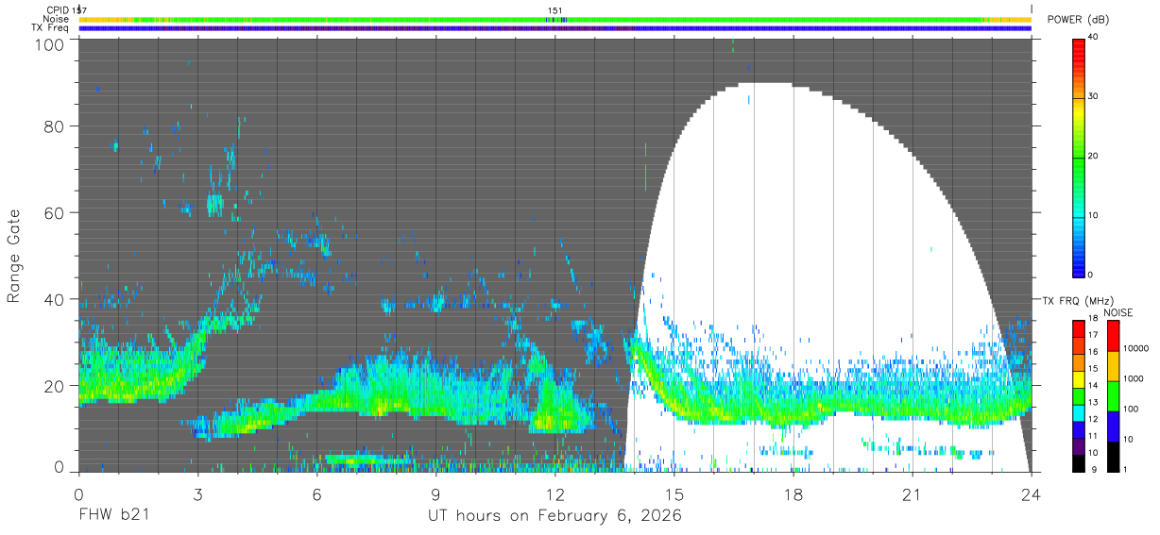Viewport: 1160px width, 535px height.
Task: Click the Noise row label at the top left
Action: tap(56, 19)
